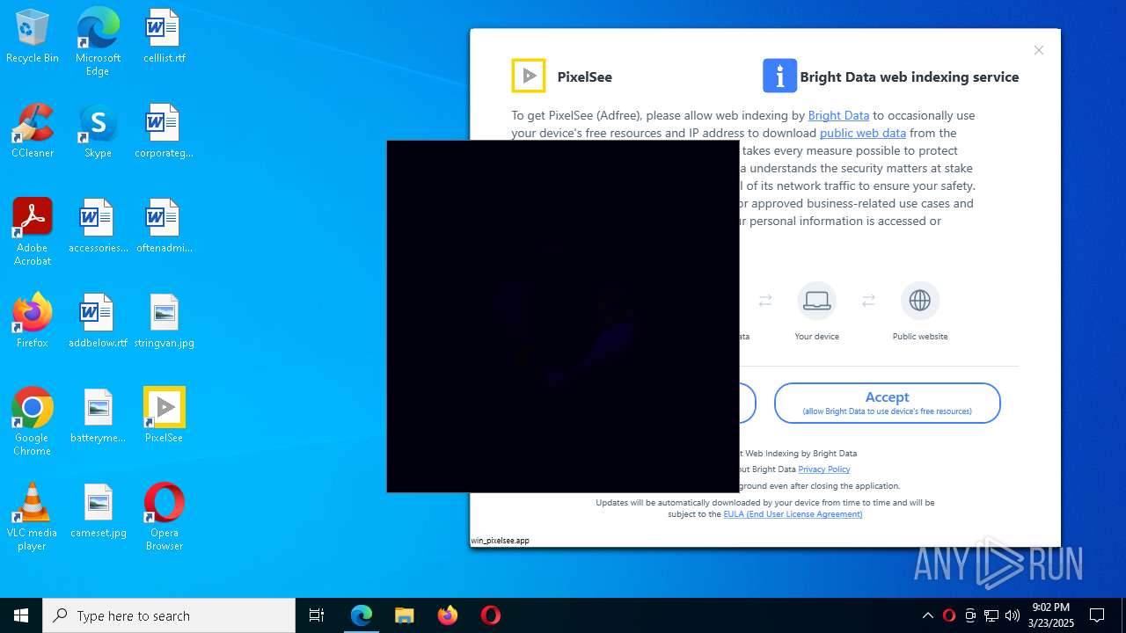Click the "Bright Data web indexing service" heading
This screenshot has width=1126, height=633.
(x=910, y=76)
